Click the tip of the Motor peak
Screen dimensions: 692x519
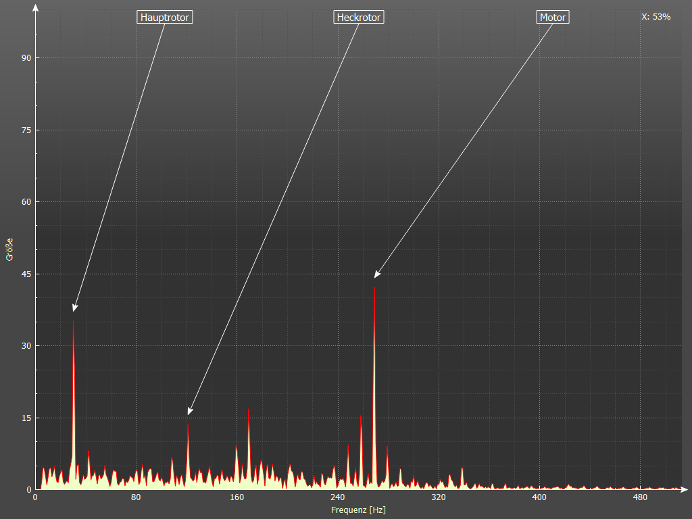pos(374,289)
